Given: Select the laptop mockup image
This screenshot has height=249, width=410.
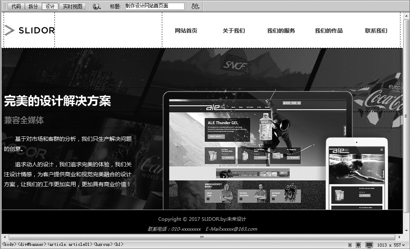Looking at the screenshot, I should (258, 150).
